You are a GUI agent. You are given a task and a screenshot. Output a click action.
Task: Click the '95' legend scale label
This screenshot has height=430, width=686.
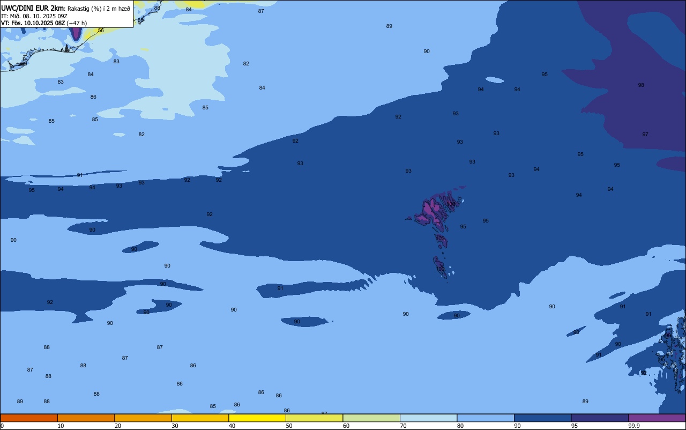[575, 426]
